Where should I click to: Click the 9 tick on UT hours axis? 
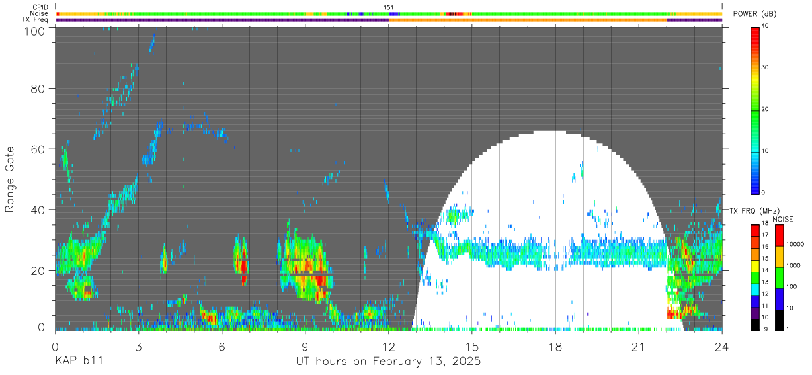(305, 347)
